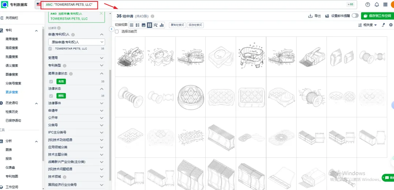Click the info icon beside 技术领域
The image size is (394, 190).
coord(65,177)
